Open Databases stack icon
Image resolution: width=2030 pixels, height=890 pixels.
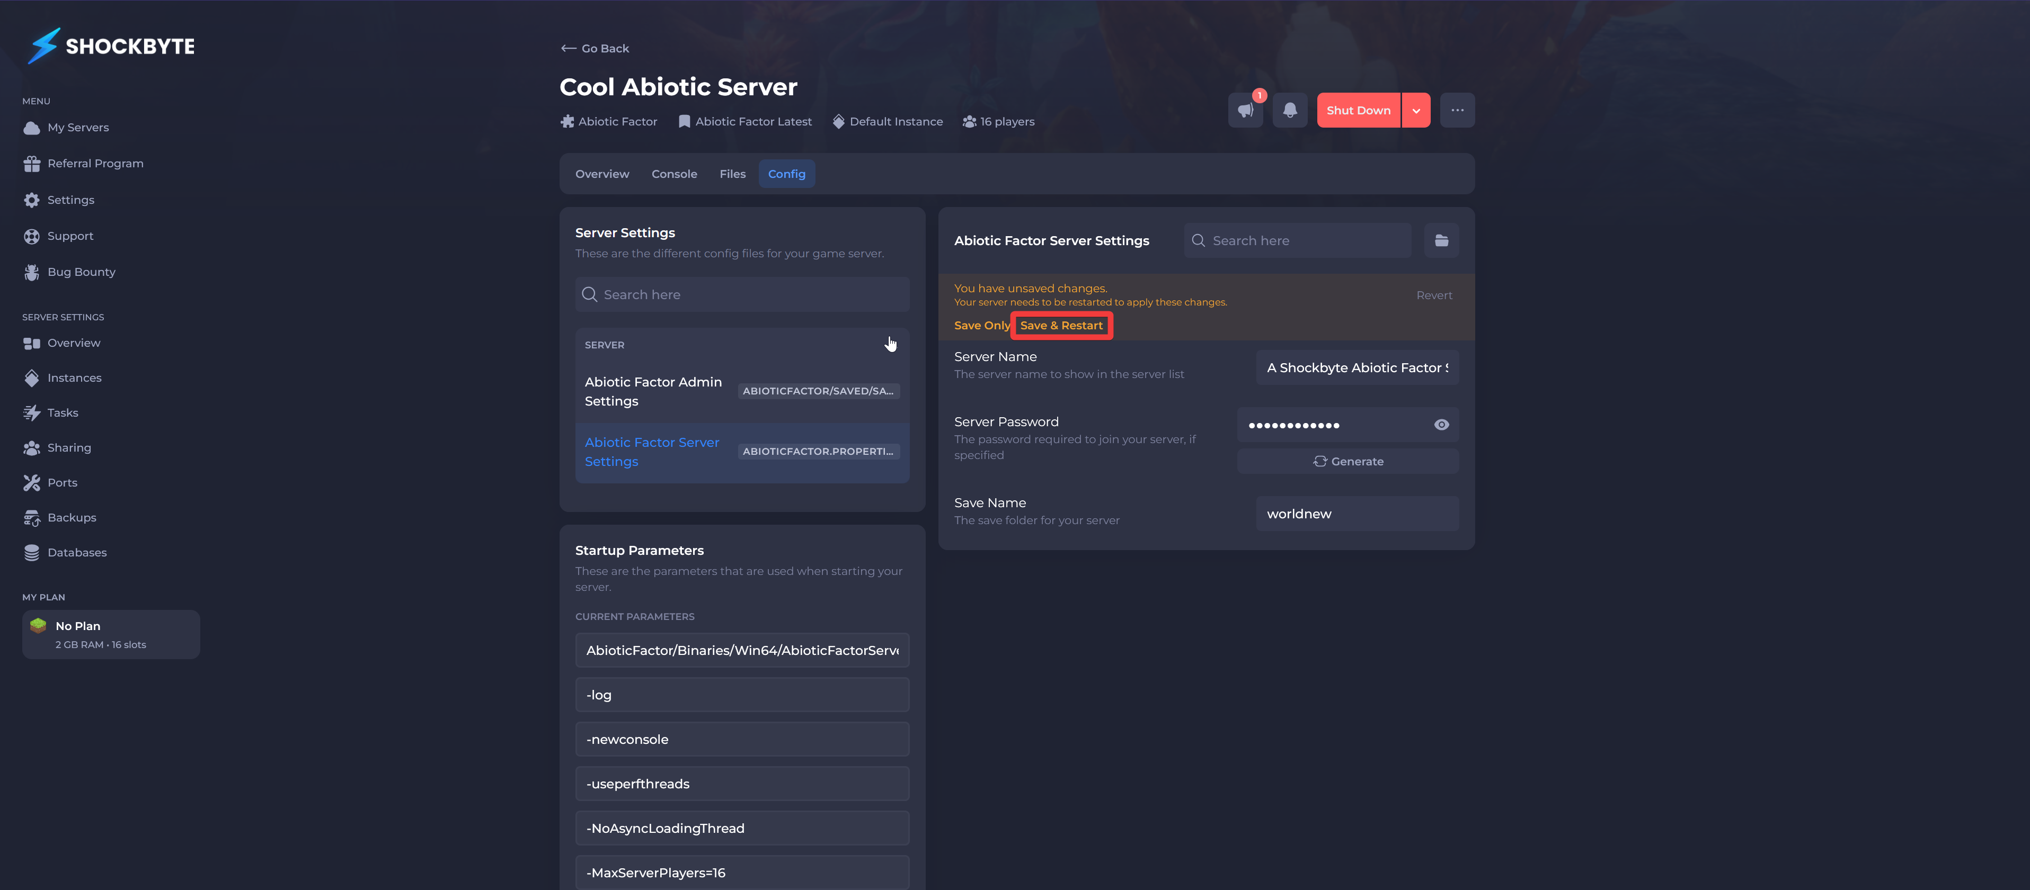tap(31, 553)
